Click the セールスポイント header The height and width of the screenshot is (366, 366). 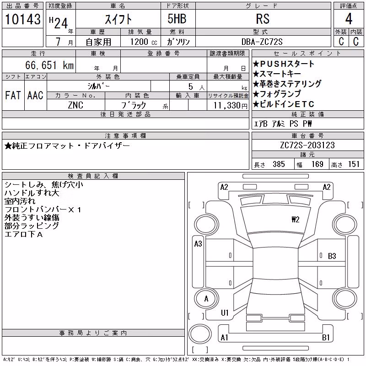pyautogui.click(x=307, y=54)
